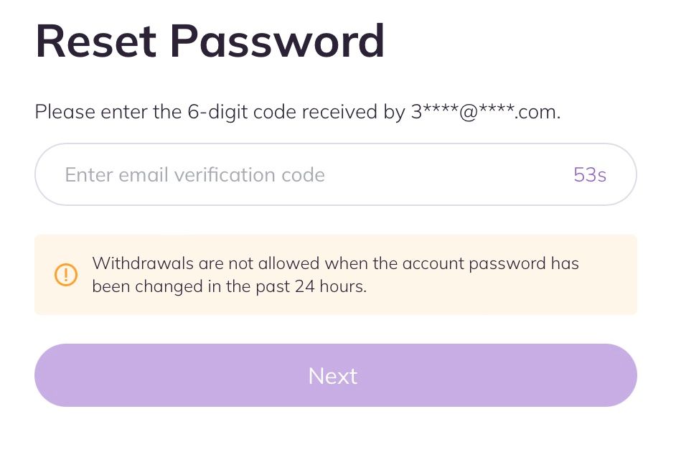Click "been changed" in the warning text
Screen dimensions: 676x452
tap(139, 287)
